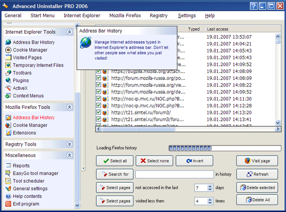Image resolution: width=286 pixels, height=212 pixels.
Task: Toggle checkbox for t21.simtel.ru/forum3/ entry
Action: click(x=99, y=112)
